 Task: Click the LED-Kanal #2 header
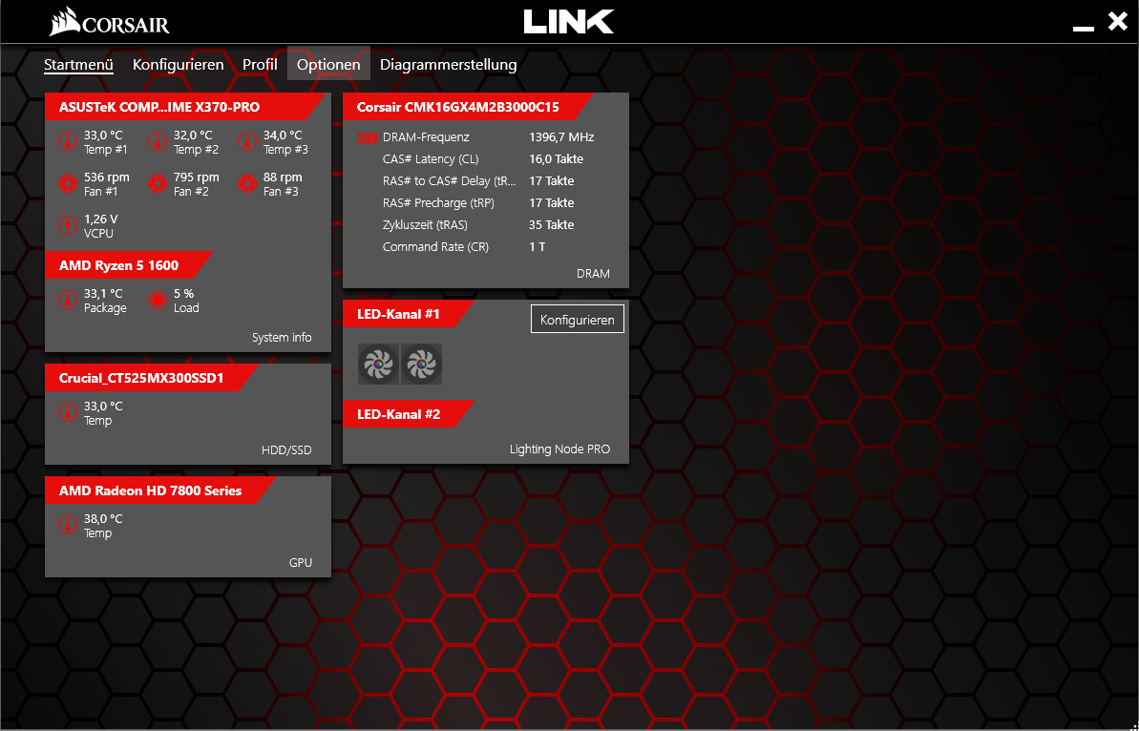399,414
